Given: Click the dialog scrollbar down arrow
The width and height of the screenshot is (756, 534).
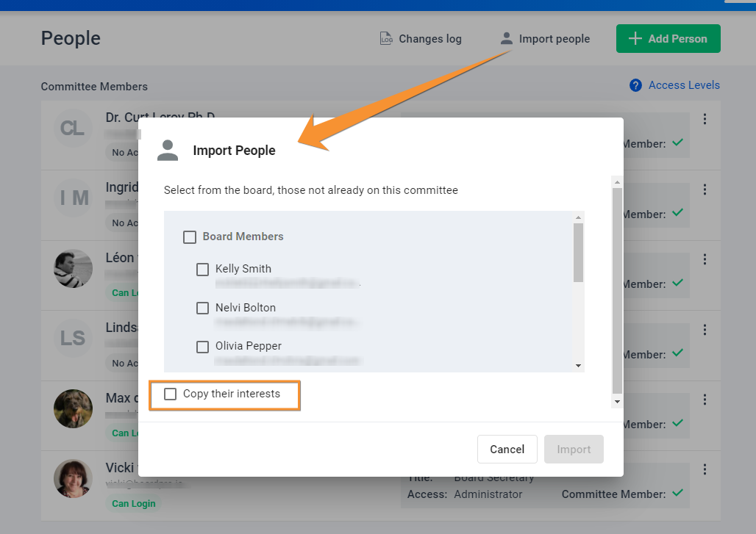Looking at the screenshot, I should [617, 402].
